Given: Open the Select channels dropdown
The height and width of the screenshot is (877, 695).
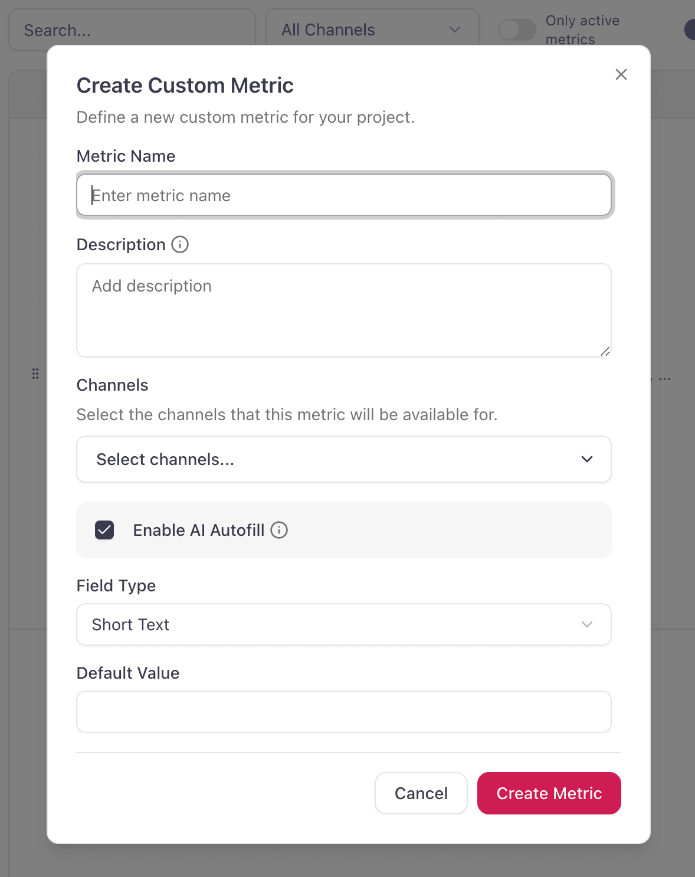Looking at the screenshot, I should [344, 459].
